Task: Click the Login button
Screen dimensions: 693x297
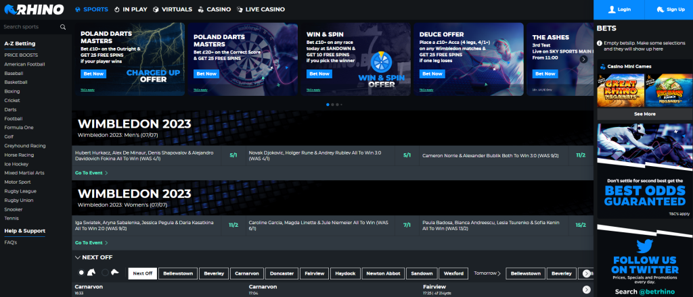Action: point(619,9)
